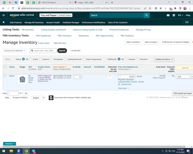Click the SKU search input field

(43, 50)
